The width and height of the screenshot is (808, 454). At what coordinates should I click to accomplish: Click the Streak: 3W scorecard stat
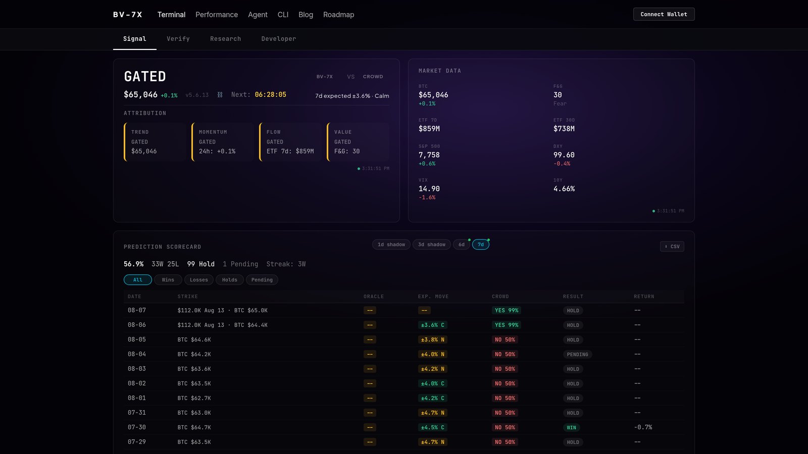click(x=286, y=264)
